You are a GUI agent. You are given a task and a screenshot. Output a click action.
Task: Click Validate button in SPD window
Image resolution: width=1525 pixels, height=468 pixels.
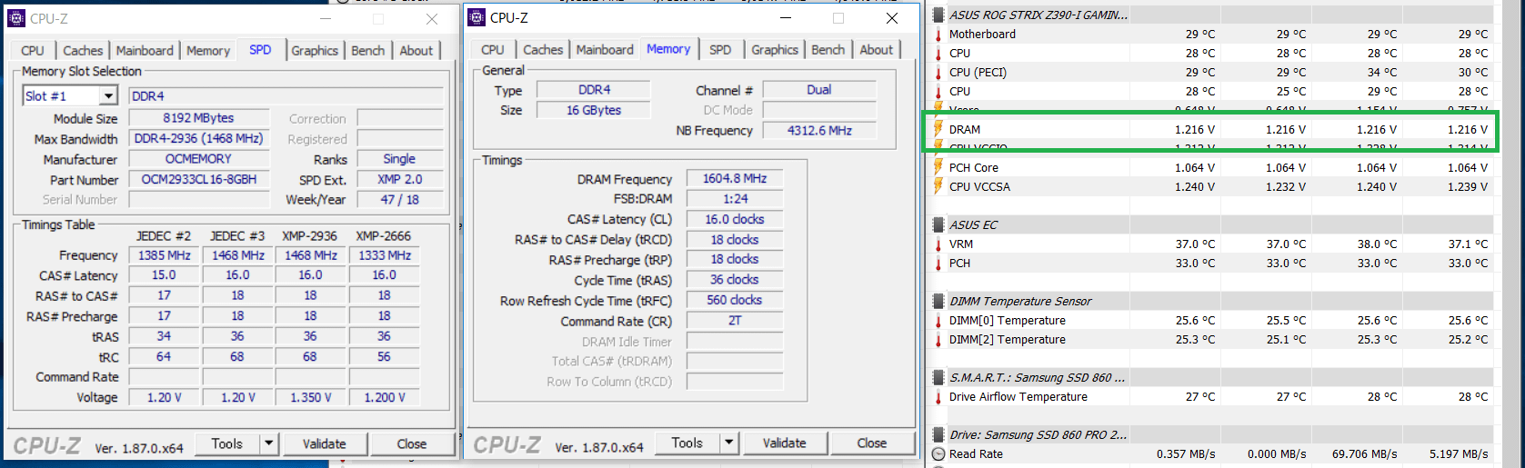(x=325, y=443)
